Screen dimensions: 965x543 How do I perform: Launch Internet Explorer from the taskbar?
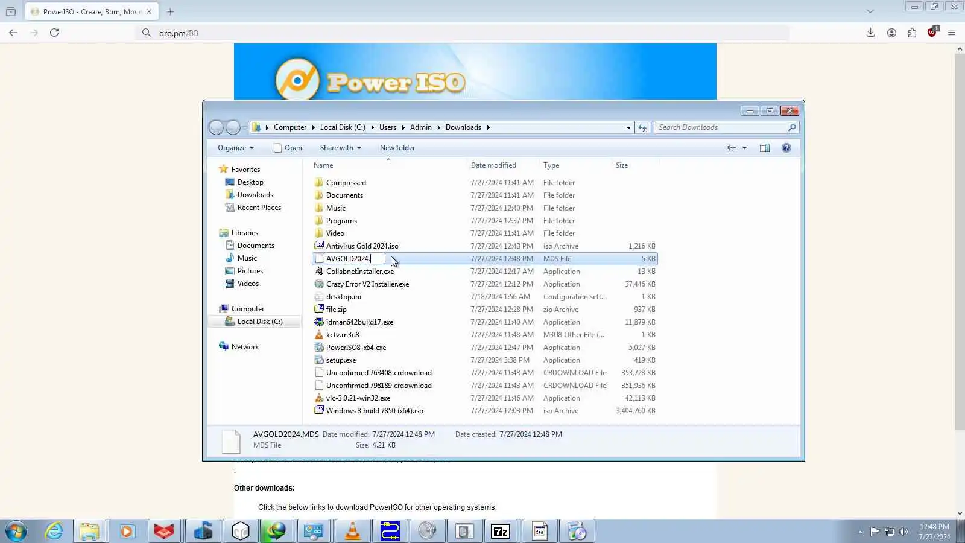[x=54, y=531]
